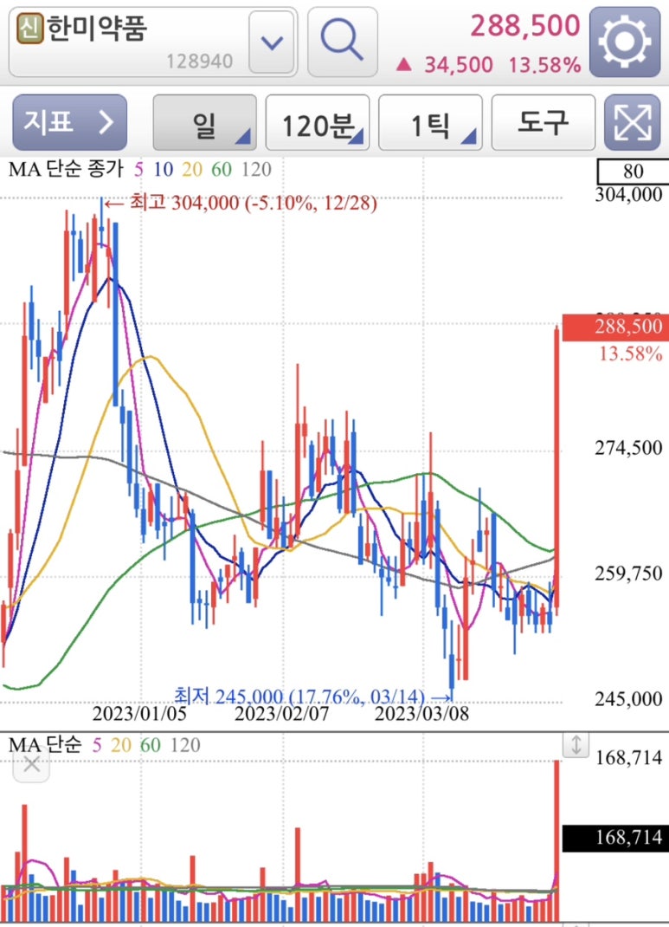Select the MA 20 price legend value
Screen dimensions: 669x927
(192, 170)
